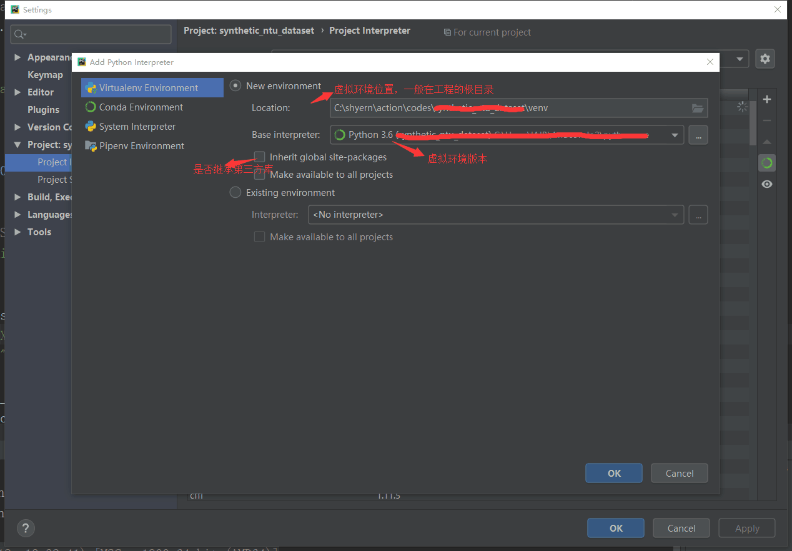Click the Project: synthetic_ntu_dataset breadcrumb
This screenshot has width=792, height=551.
pyautogui.click(x=249, y=31)
